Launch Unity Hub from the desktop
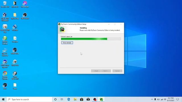This screenshot has width=182, height=102. [15, 63]
